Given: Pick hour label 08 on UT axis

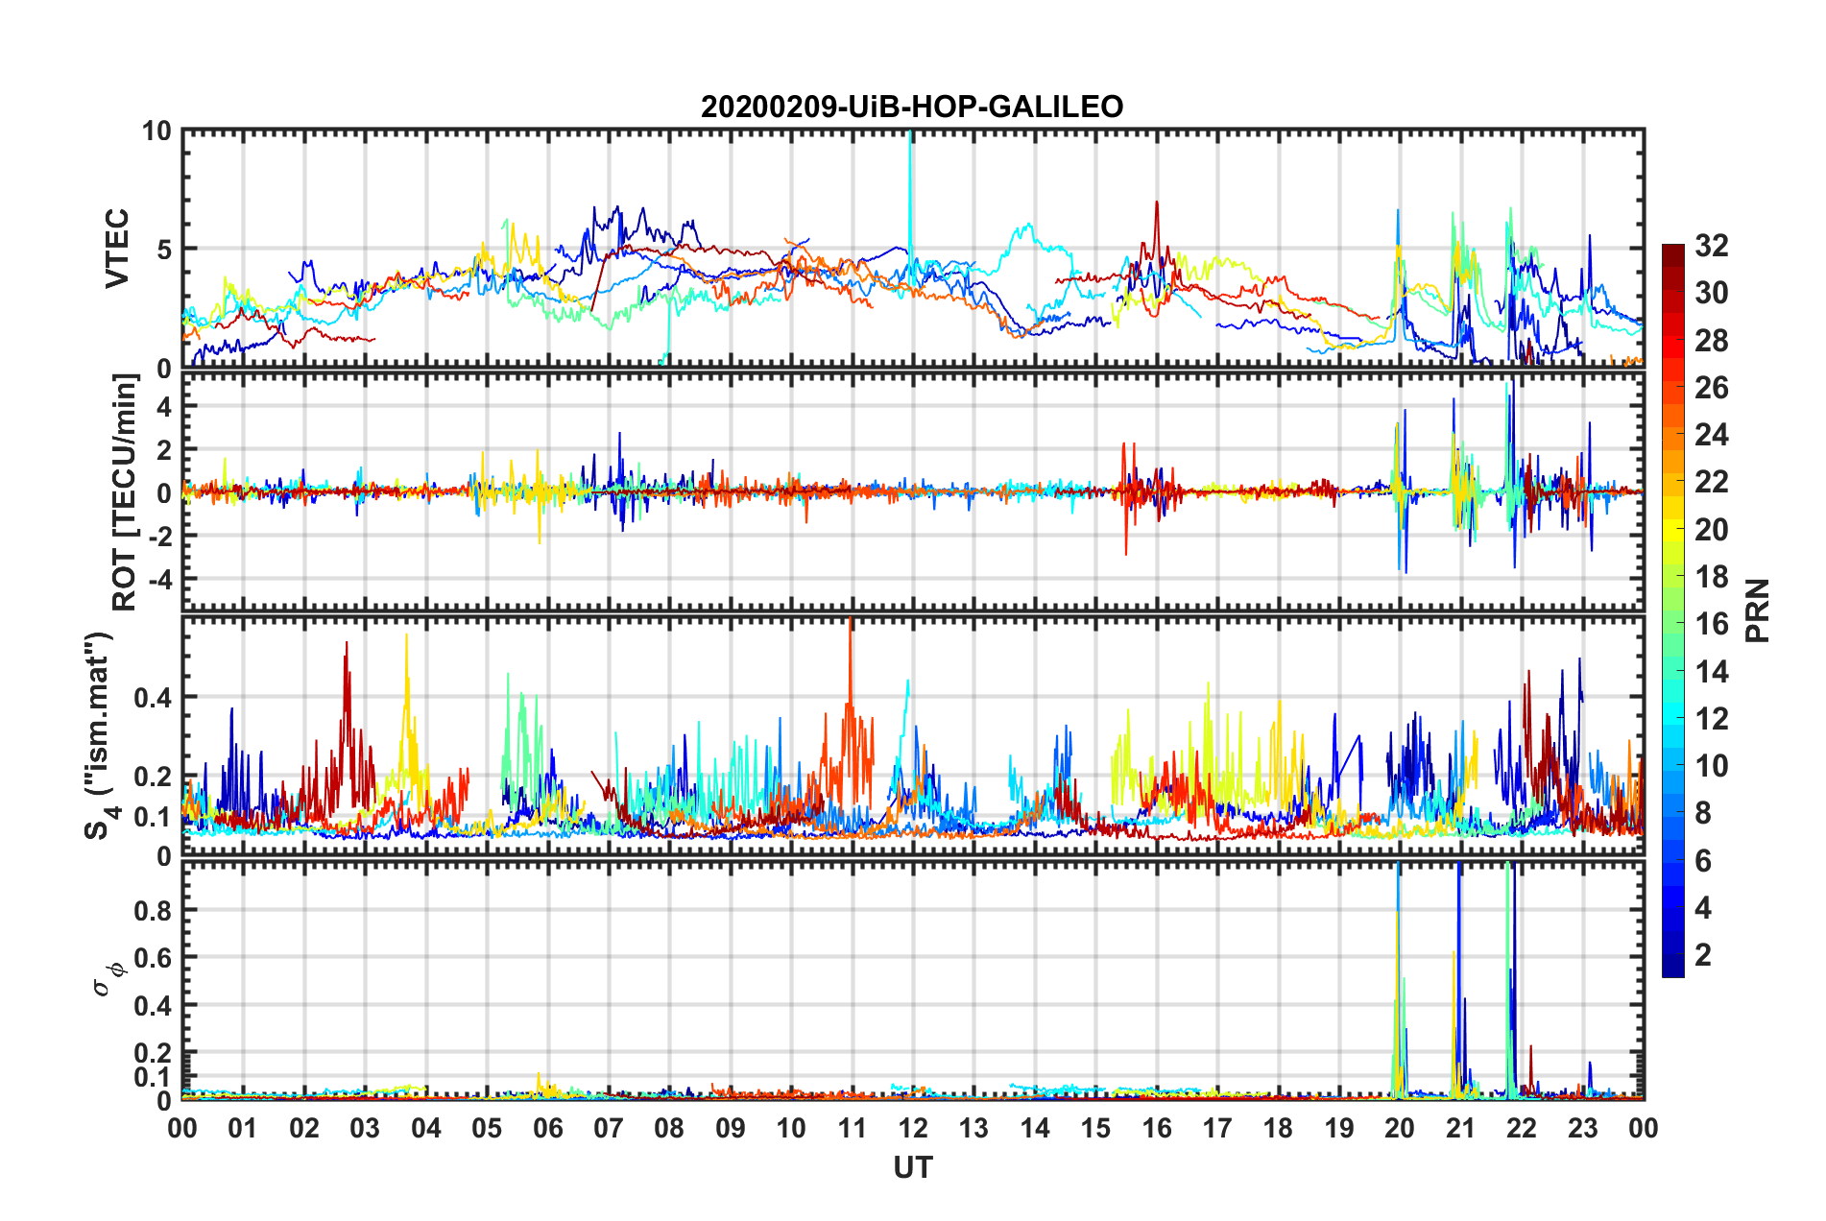Looking at the screenshot, I should [x=669, y=1128].
